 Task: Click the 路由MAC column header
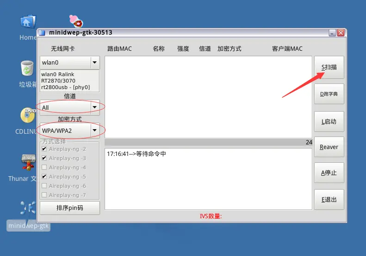click(x=119, y=48)
